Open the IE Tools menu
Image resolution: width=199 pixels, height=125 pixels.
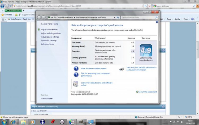[x=187, y=19]
